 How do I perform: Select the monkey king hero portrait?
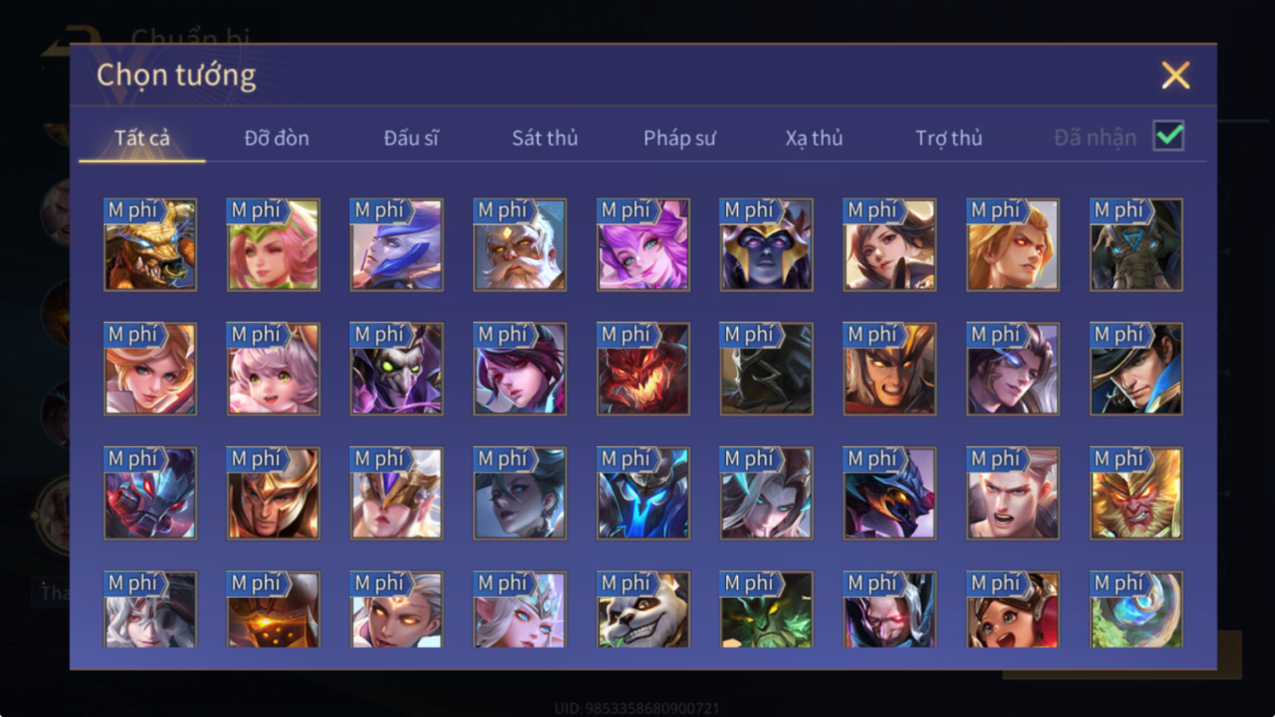pyautogui.click(x=1135, y=494)
